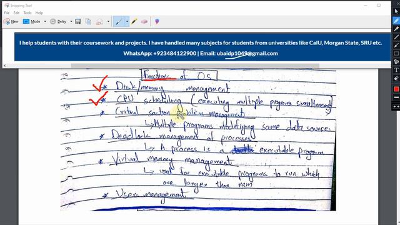400x225 pixels.
Task: Open the Pen options dropdown arrow
Action: pyautogui.click(x=127, y=22)
